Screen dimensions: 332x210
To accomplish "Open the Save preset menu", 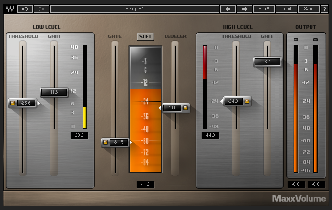I will coord(309,9).
